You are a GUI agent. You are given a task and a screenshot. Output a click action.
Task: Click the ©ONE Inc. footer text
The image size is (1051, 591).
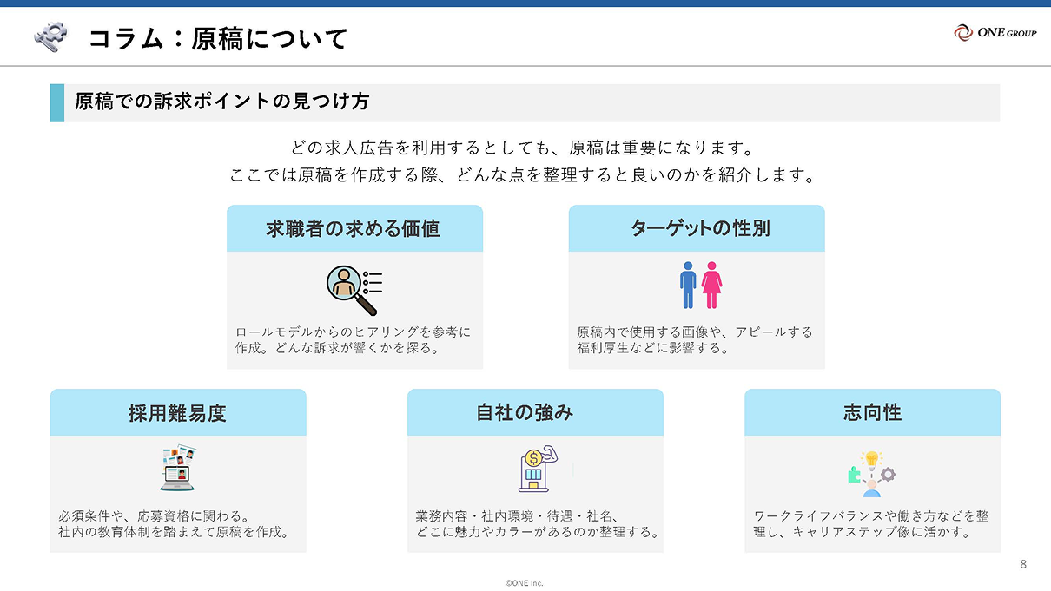click(525, 583)
